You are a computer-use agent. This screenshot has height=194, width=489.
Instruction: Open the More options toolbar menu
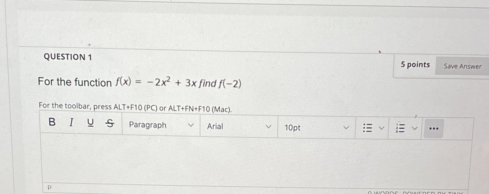click(x=433, y=128)
